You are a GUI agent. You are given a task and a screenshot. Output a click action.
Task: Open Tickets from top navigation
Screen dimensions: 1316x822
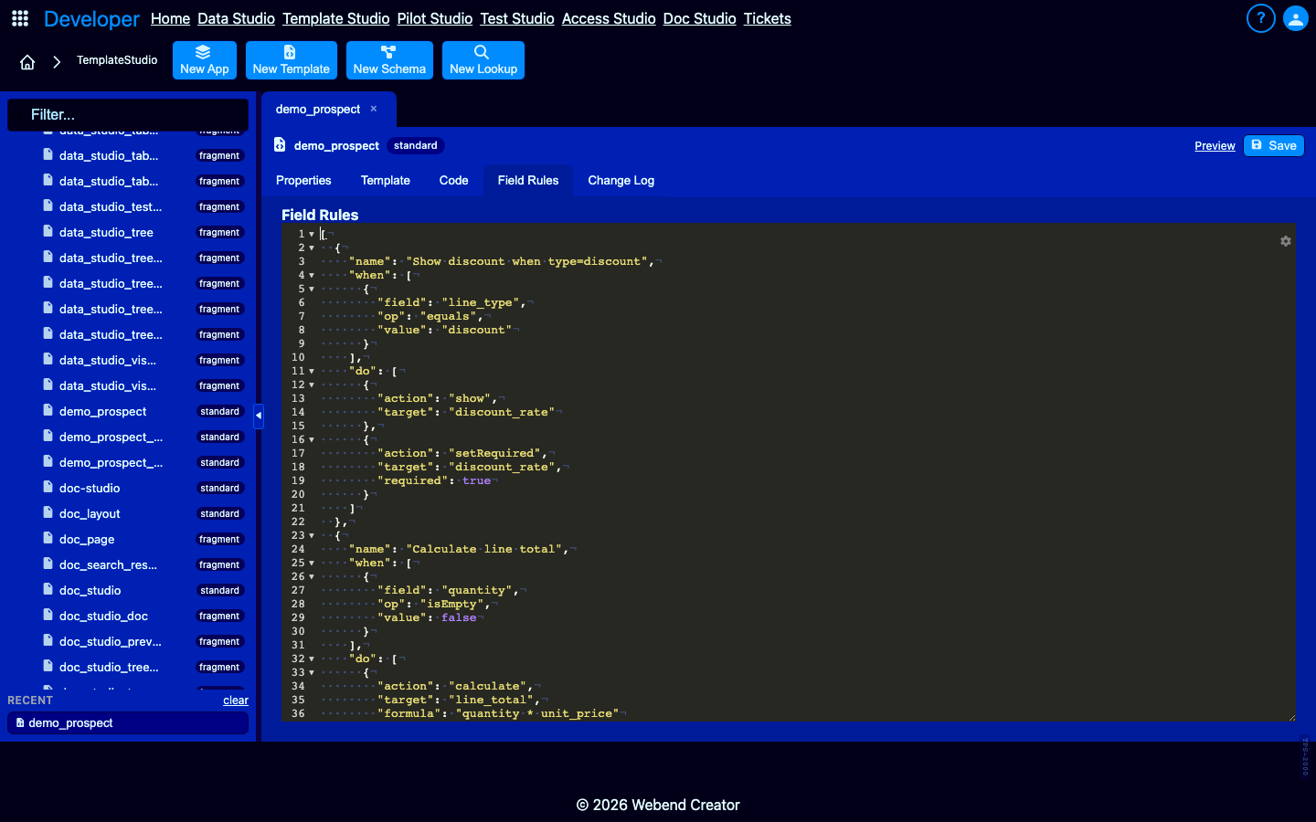coord(768,18)
